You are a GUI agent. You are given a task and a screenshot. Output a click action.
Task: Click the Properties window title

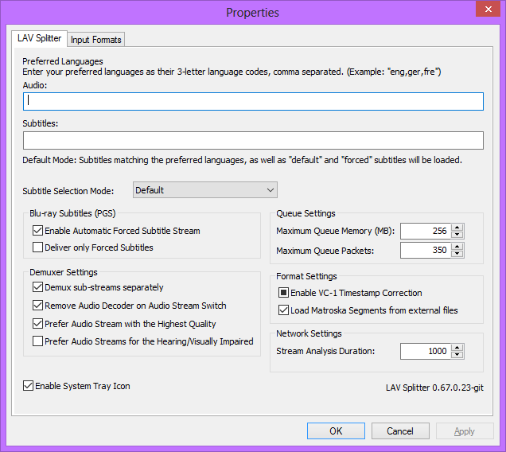point(252,13)
